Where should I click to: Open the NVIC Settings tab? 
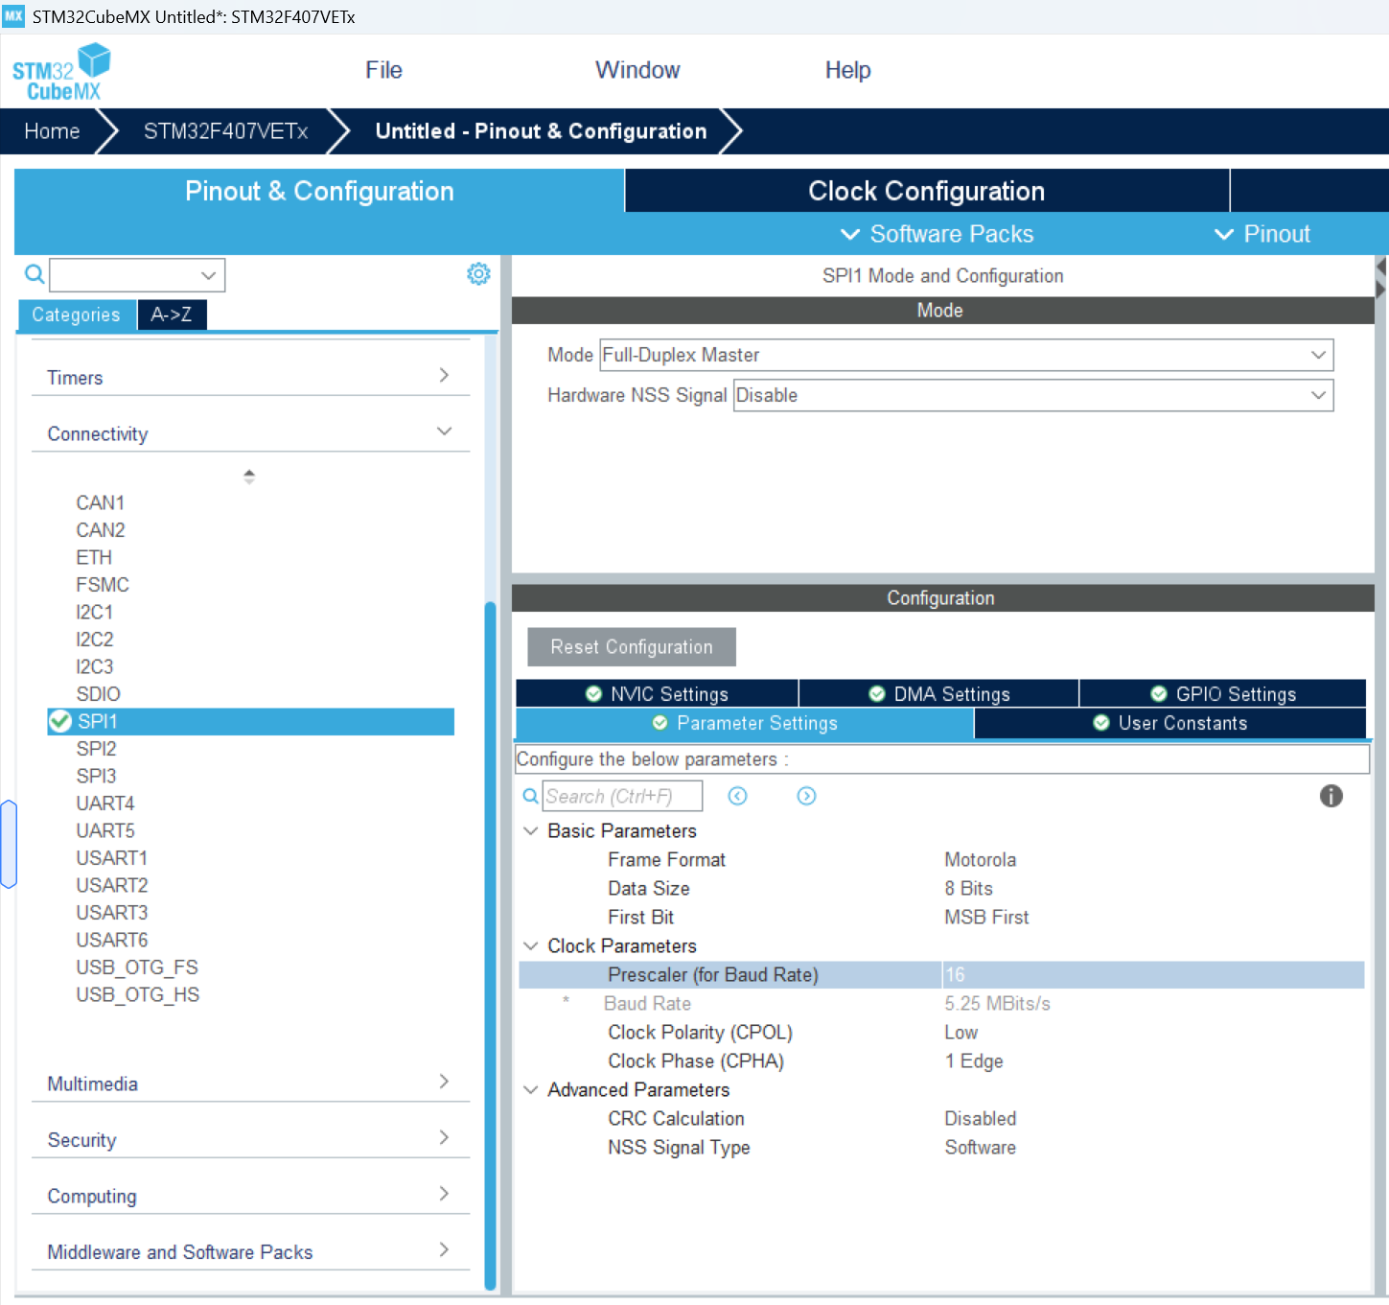(x=658, y=693)
